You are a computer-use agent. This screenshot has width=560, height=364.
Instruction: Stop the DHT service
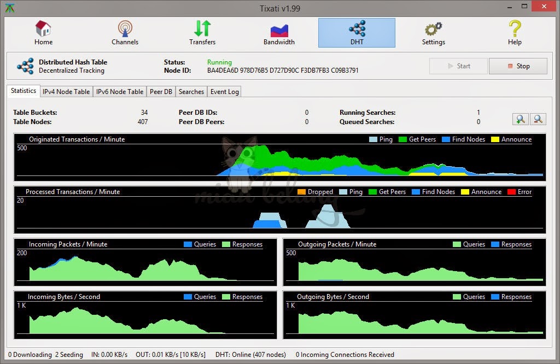point(518,66)
